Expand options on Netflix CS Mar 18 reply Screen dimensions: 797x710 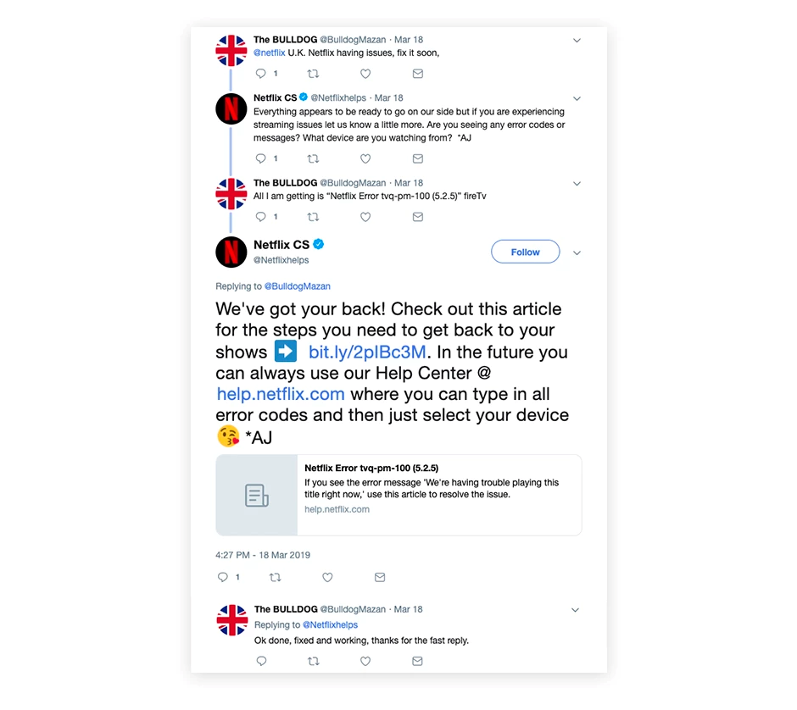(577, 98)
